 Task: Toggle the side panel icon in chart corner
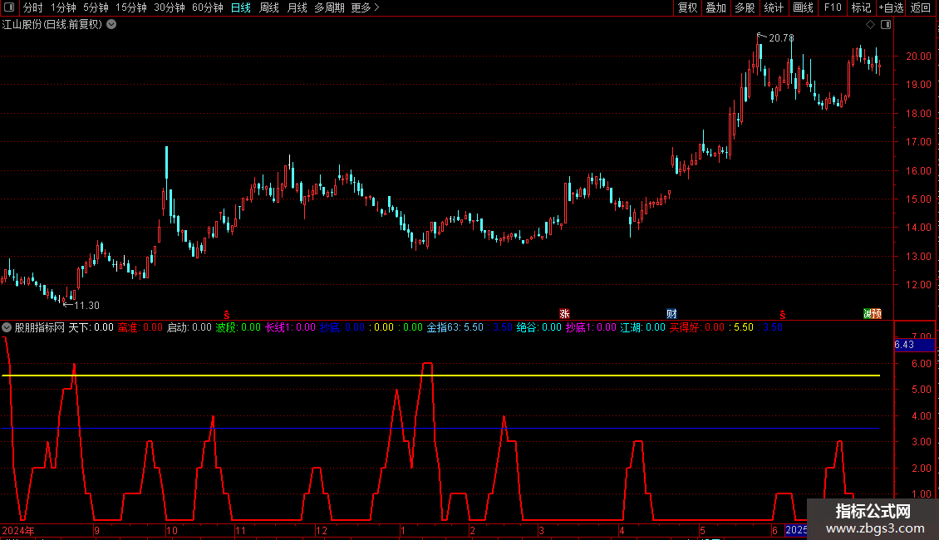886,25
